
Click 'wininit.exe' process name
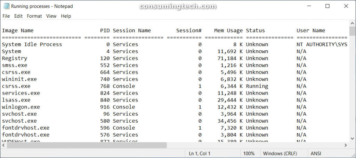coord(19,79)
